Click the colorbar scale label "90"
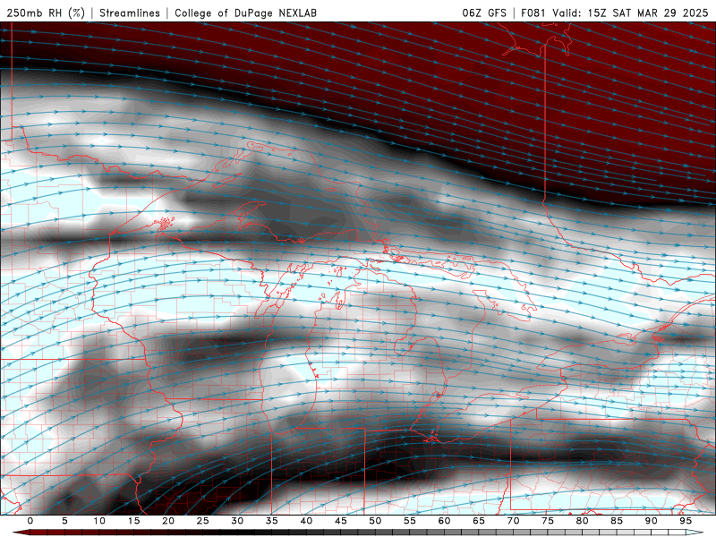The height and width of the screenshot is (537, 716). tap(651, 521)
